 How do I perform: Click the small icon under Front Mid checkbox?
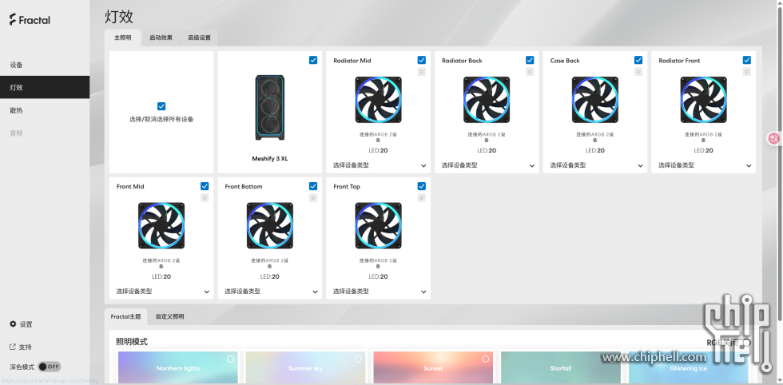(205, 198)
